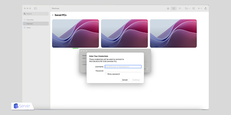Switch to grid view of devices
This screenshot has width=231, height=115.
click(x=174, y=8)
